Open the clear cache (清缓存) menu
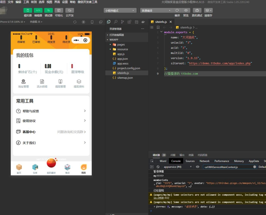Viewport: 266px width, 215px height. click(x=208, y=10)
